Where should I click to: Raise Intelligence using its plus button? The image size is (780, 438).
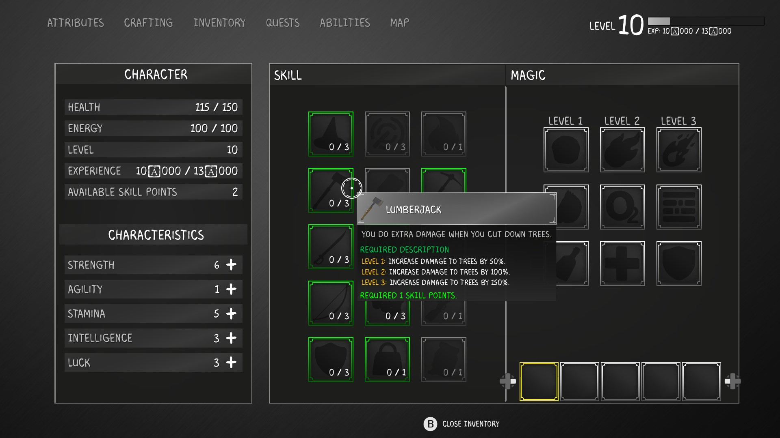(x=231, y=338)
